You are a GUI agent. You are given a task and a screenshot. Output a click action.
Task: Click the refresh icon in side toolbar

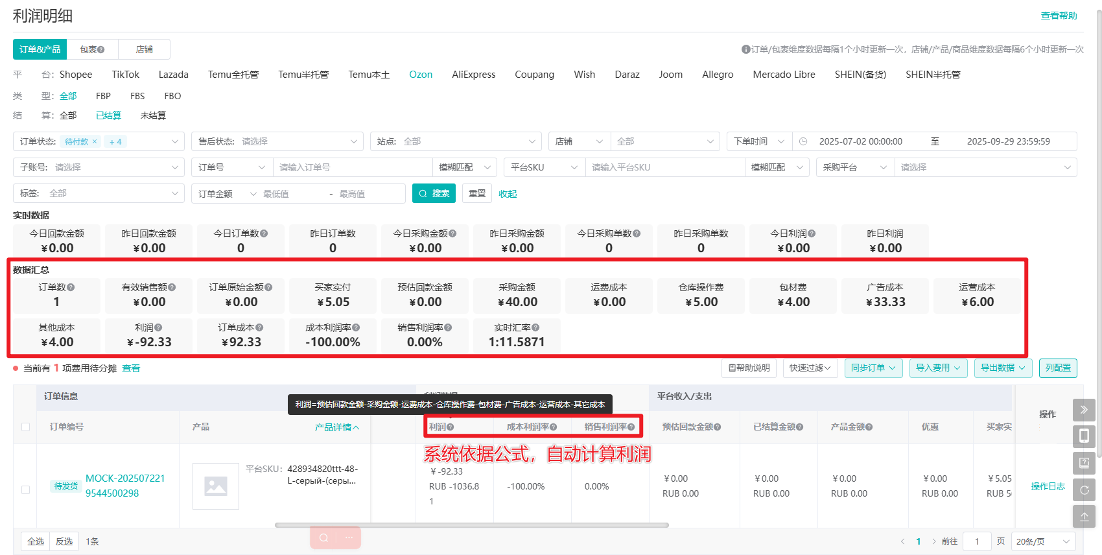point(1084,490)
